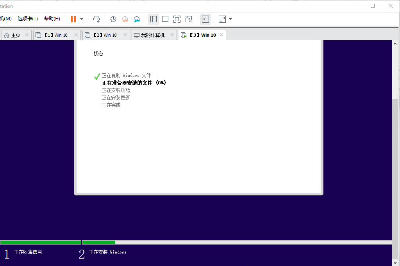400x266 pixels.
Task: Select the 【3】Win 10 tab
Action: pos(202,35)
